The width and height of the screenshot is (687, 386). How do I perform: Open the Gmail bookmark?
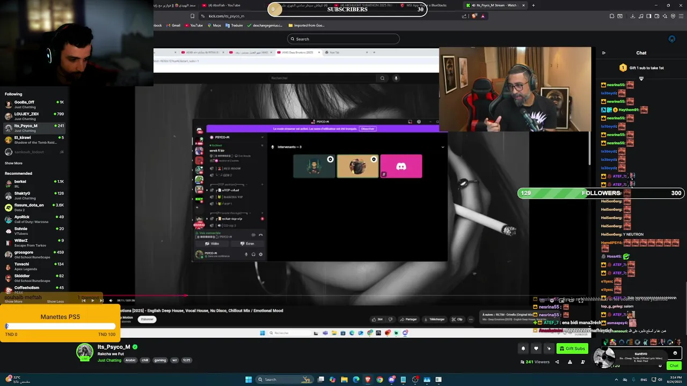(173, 25)
